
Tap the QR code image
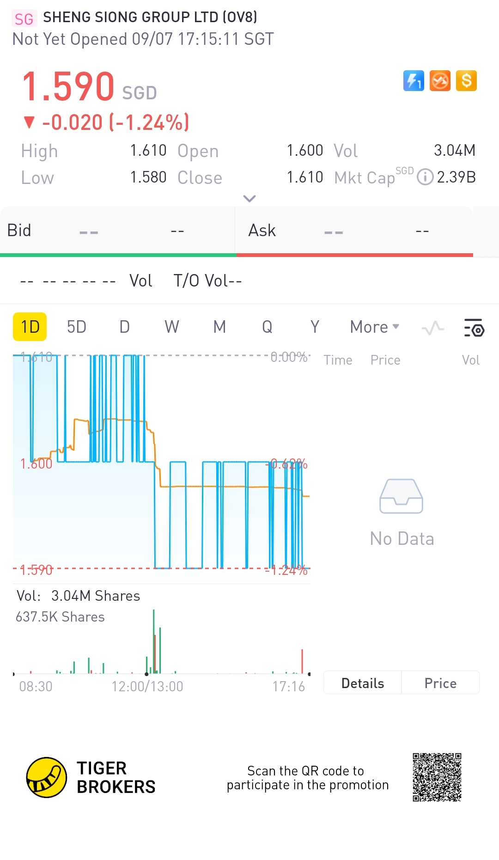coord(437,777)
